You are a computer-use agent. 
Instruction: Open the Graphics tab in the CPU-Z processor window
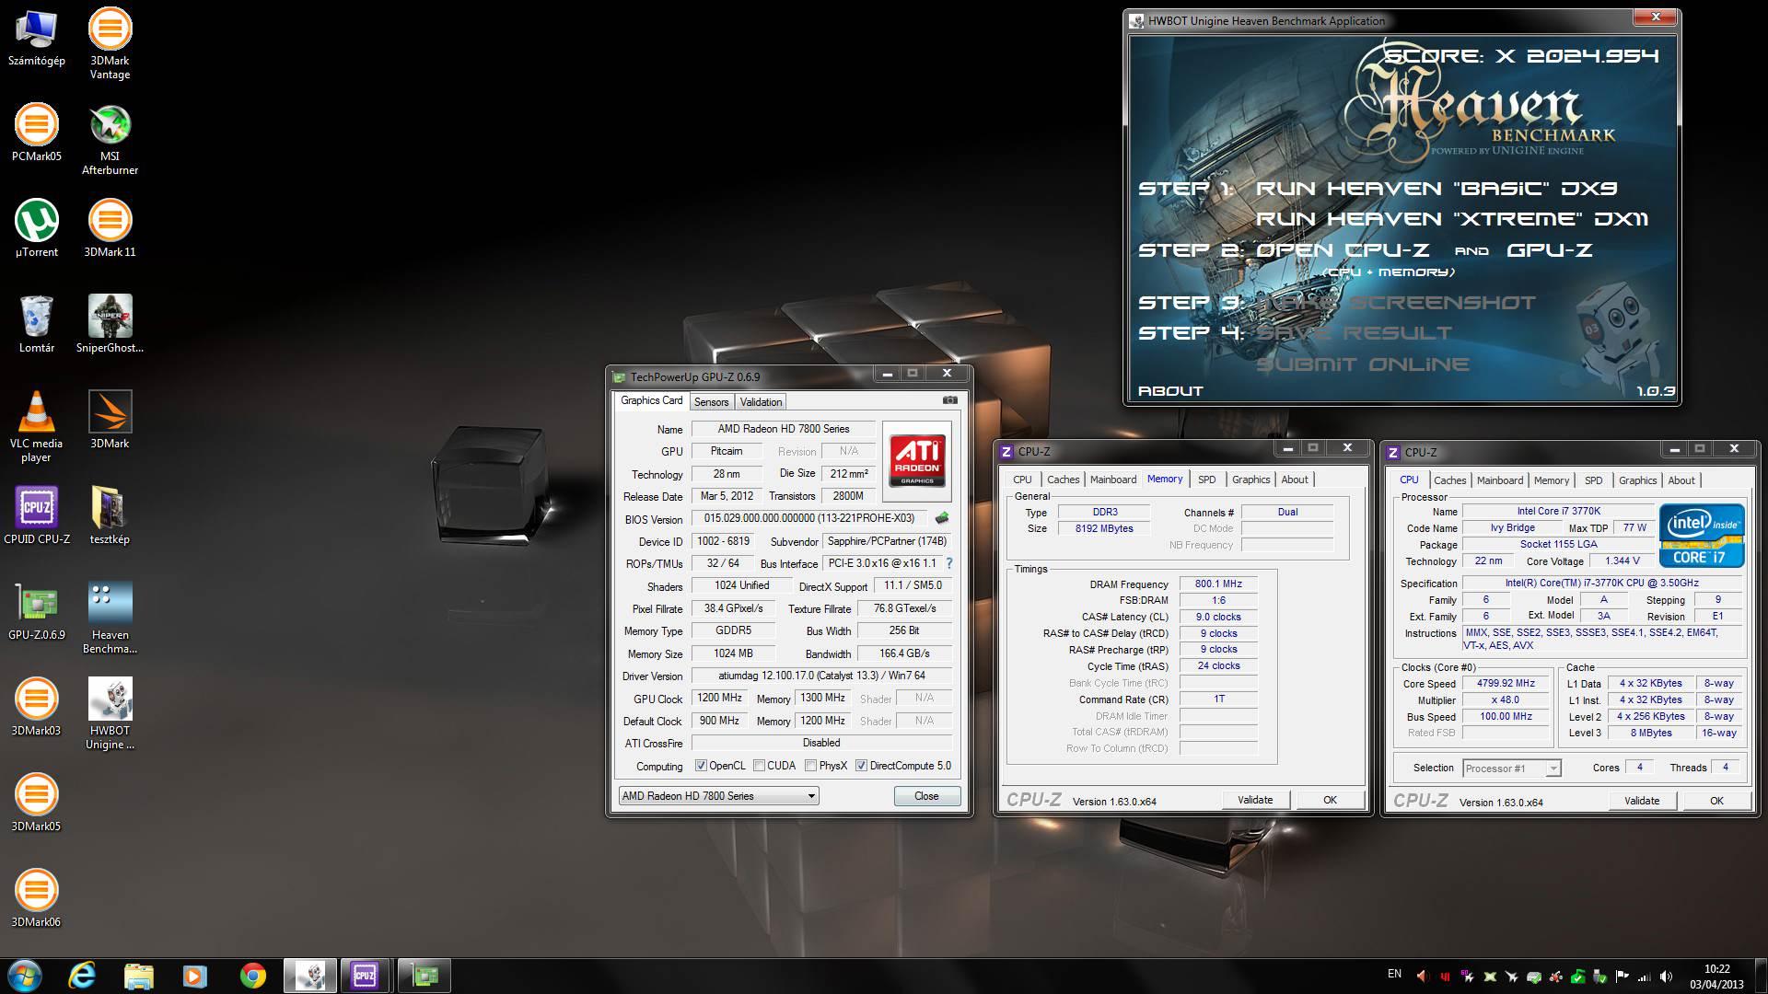pyautogui.click(x=1637, y=480)
